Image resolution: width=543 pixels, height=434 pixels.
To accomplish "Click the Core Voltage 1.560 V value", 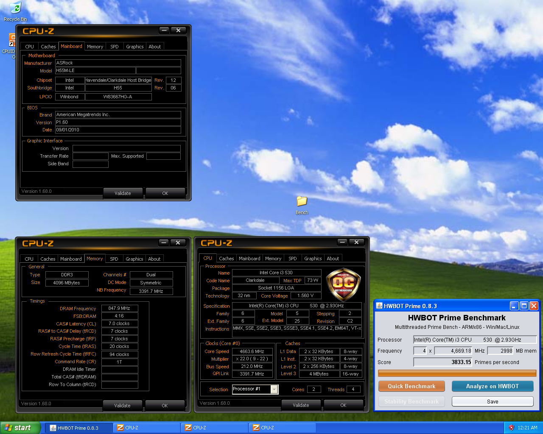I will pyautogui.click(x=305, y=296).
